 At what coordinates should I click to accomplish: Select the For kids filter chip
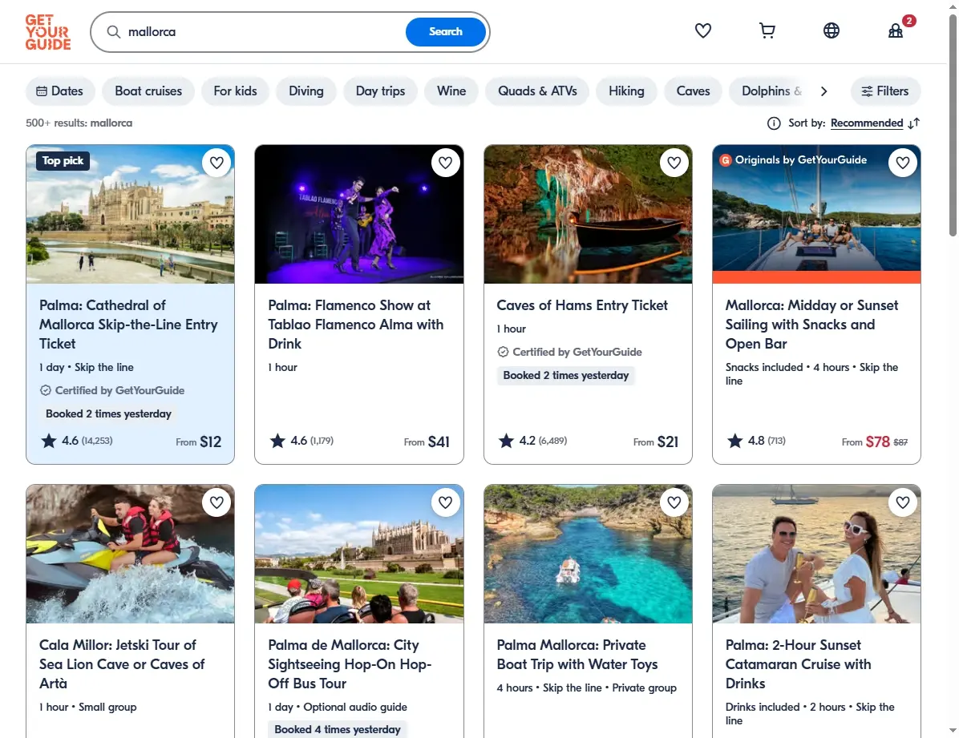click(x=235, y=91)
